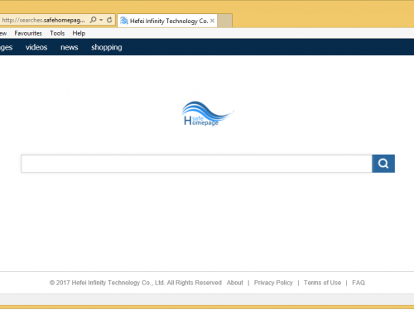
Task: Close the Hefei Infinity Technology tab
Action: (x=212, y=21)
